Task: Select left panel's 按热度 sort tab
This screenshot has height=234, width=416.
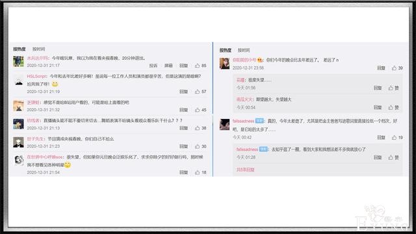Action: pyautogui.click(x=19, y=49)
